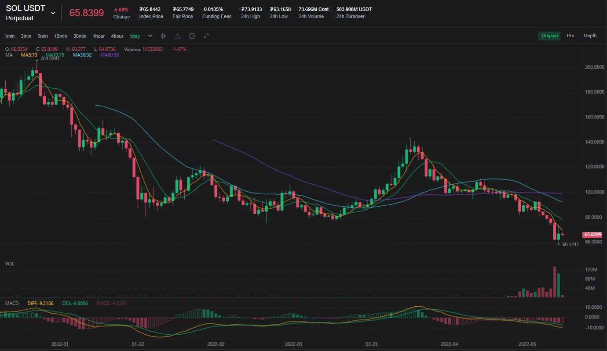
Task: Click the 120M volume axis label
Action: 591,269
